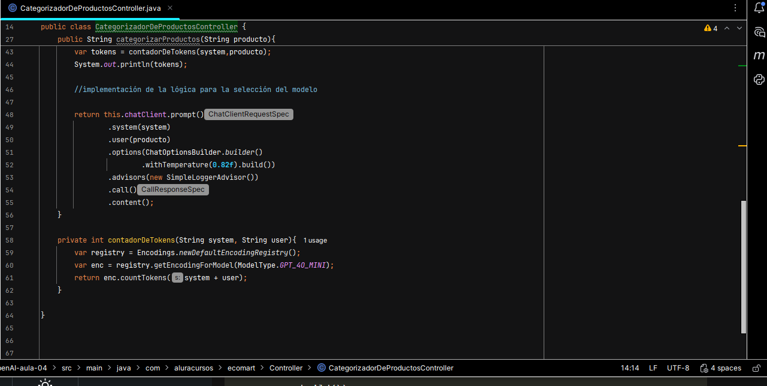Click the yellow warning mark on error stripe
767x386 pixels.
click(x=742, y=145)
